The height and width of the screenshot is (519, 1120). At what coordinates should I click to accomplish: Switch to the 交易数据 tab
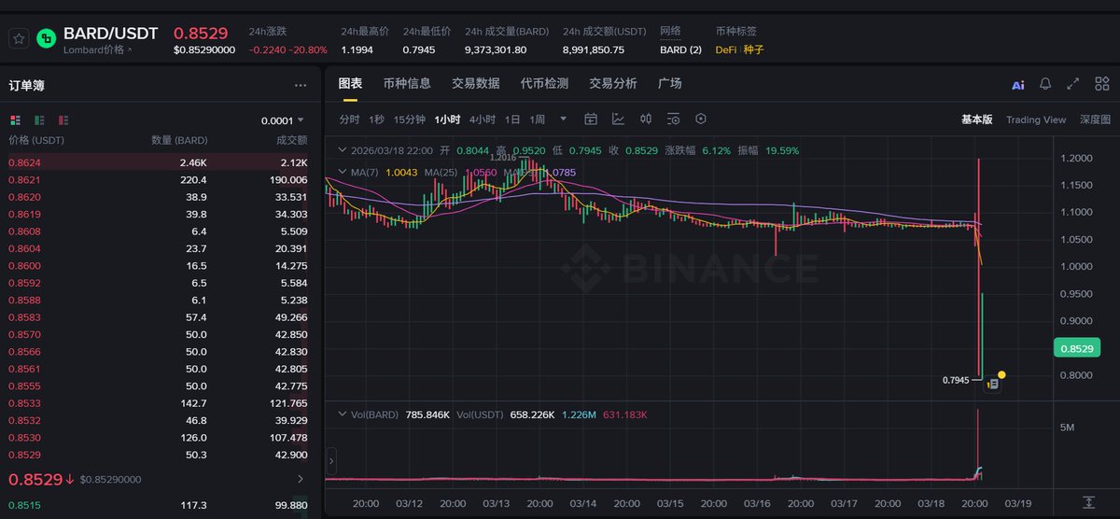[x=476, y=84]
